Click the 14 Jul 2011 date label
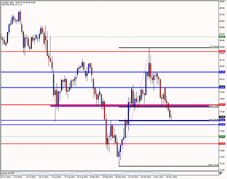The height and width of the screenshot is (179, 227). coord(31,177)
